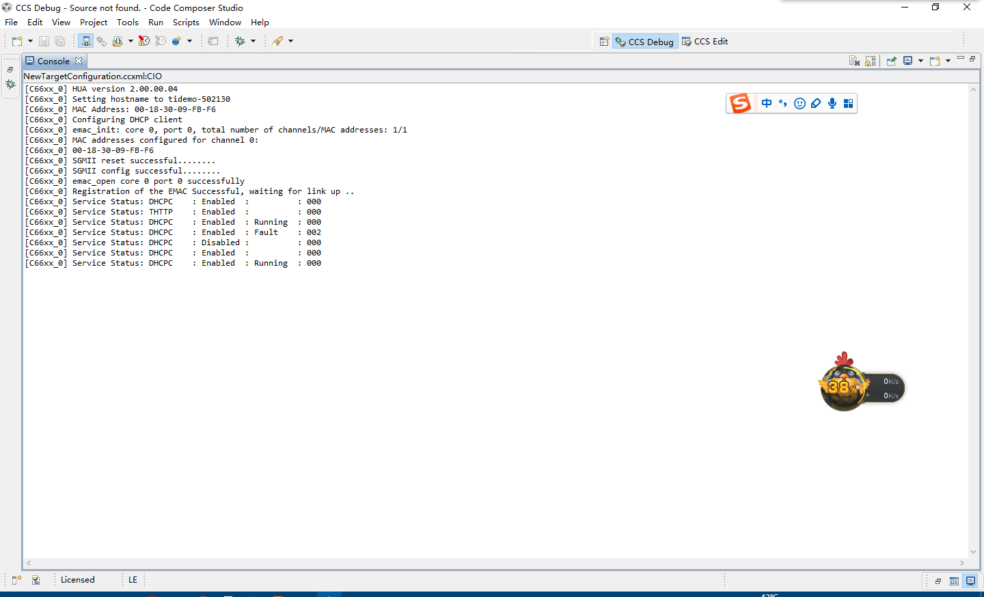Click the Sogou S logo

(741, 103)
